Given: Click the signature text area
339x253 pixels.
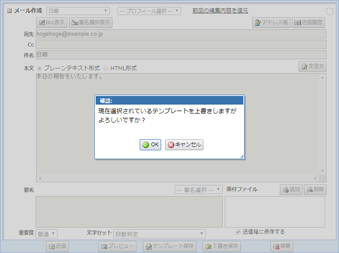Looking at the screenshot, I should (x=129, y=212).
